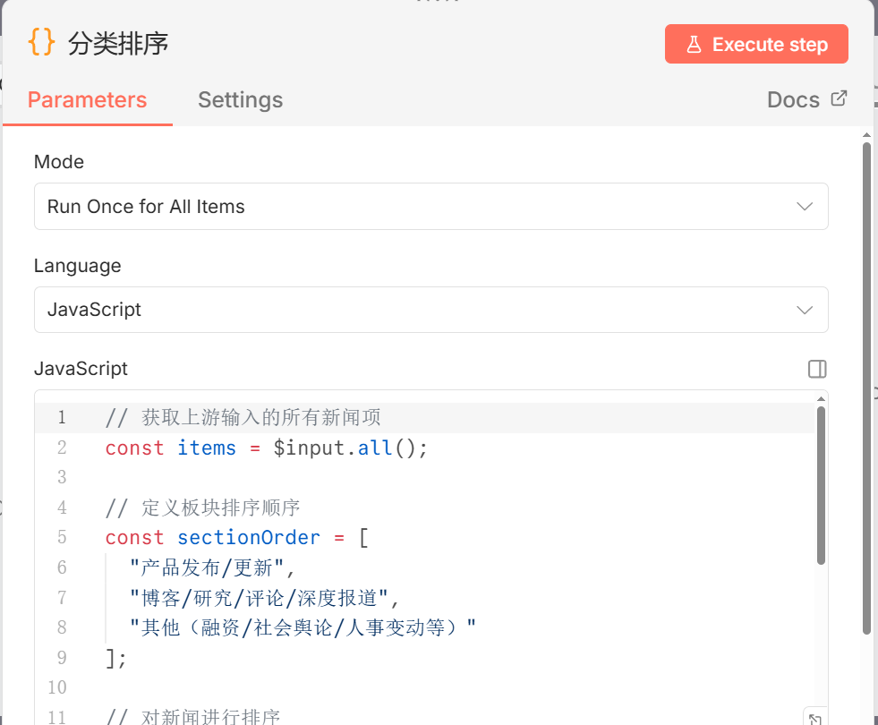The image size is (878, 725).
Task: Click the external link icon next to Docs
Action: tap(839, 98)
